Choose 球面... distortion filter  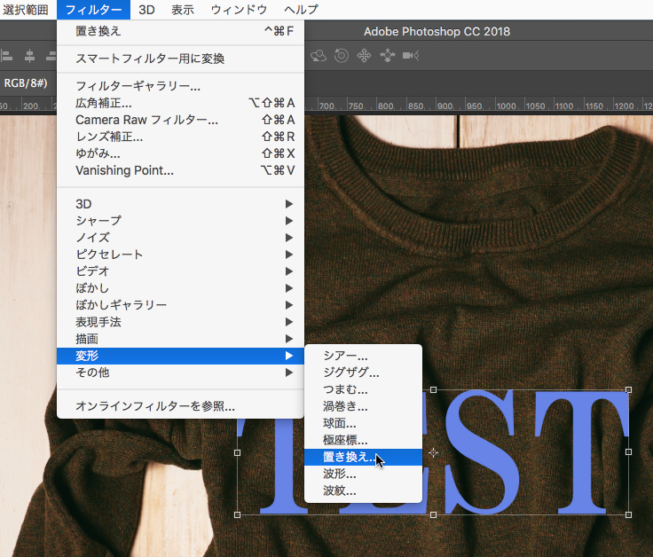point(363,423)
